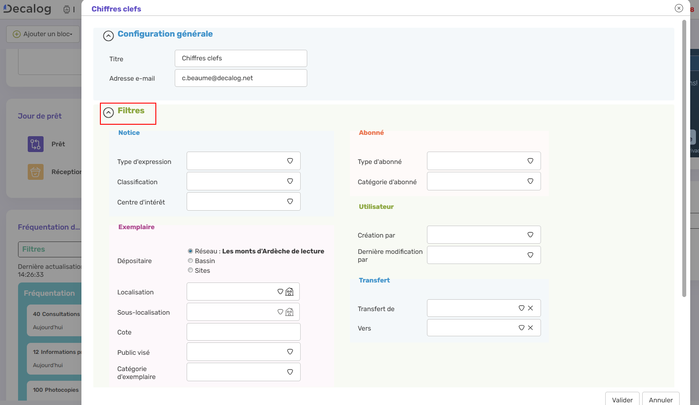699x405 pixels.
Task: Click the Réception basket icon
Action: tap(36, 172)
